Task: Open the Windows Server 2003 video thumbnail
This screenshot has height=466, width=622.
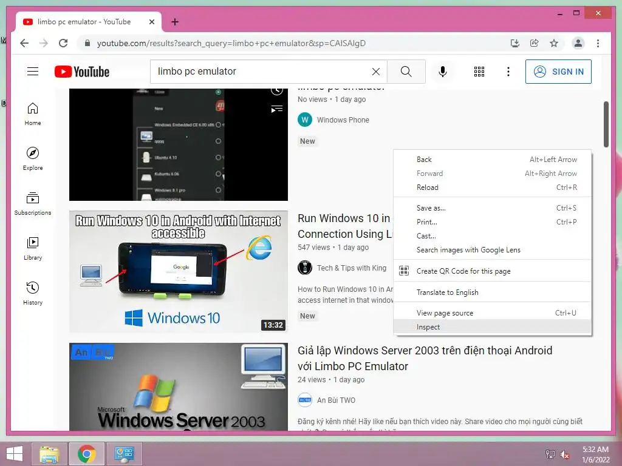Action: pyautogui.click(x=178, y=387)
